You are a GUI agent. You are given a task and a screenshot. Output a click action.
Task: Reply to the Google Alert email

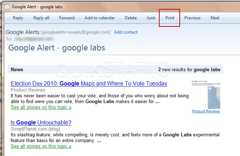[x=18, y=18]
